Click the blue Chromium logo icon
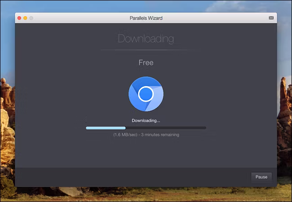292x202 pixels. pyautogui.click(x=146, y=94)
